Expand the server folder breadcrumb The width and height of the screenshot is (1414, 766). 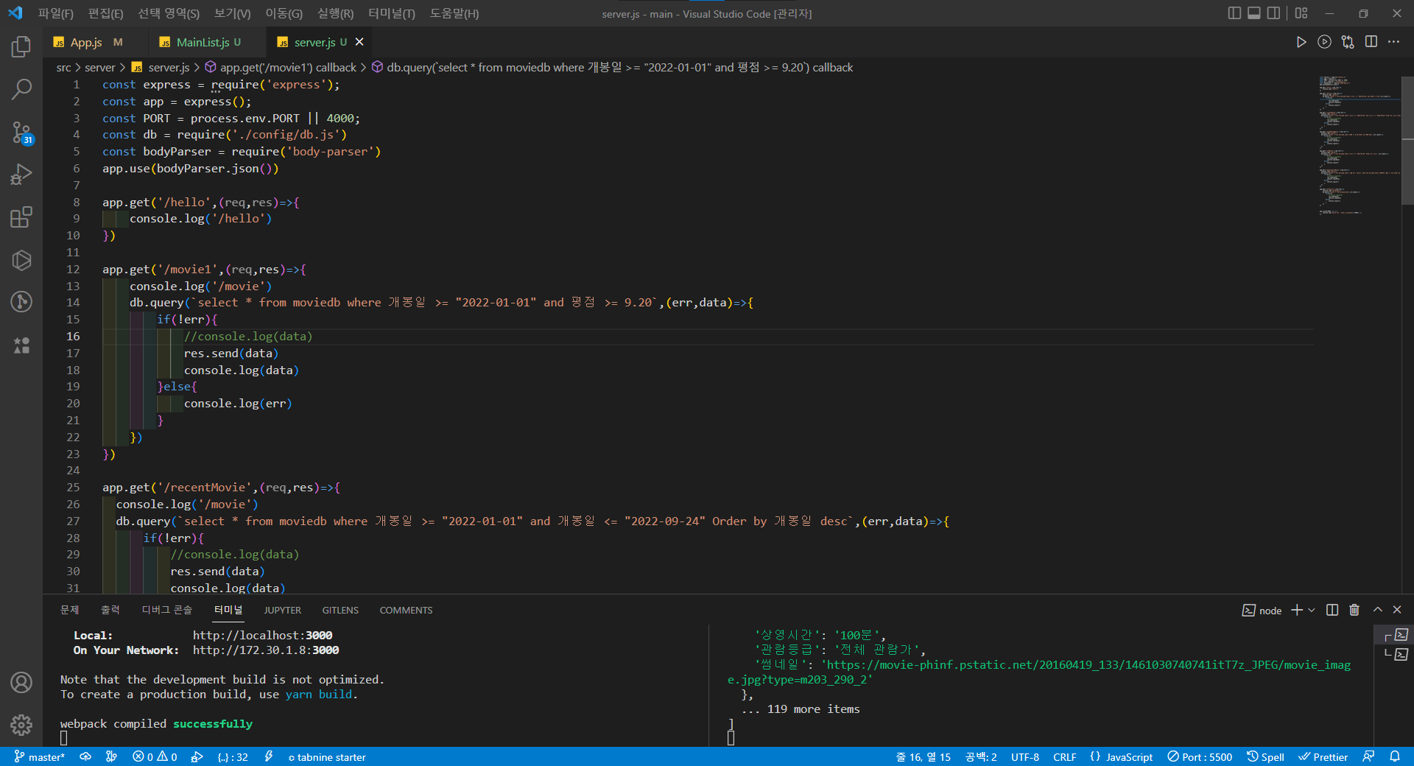click(99, 67)
